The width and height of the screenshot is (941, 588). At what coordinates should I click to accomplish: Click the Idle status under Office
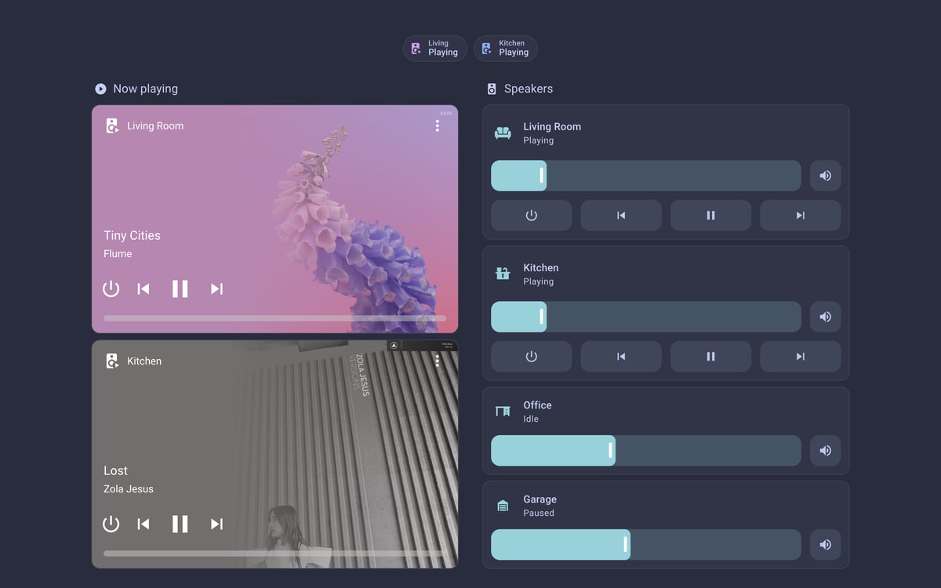pyautogui.click(x=531, y=419)
